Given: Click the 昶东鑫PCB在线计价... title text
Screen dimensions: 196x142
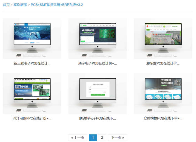Looking at the screenshot, I should coord(163,63).
